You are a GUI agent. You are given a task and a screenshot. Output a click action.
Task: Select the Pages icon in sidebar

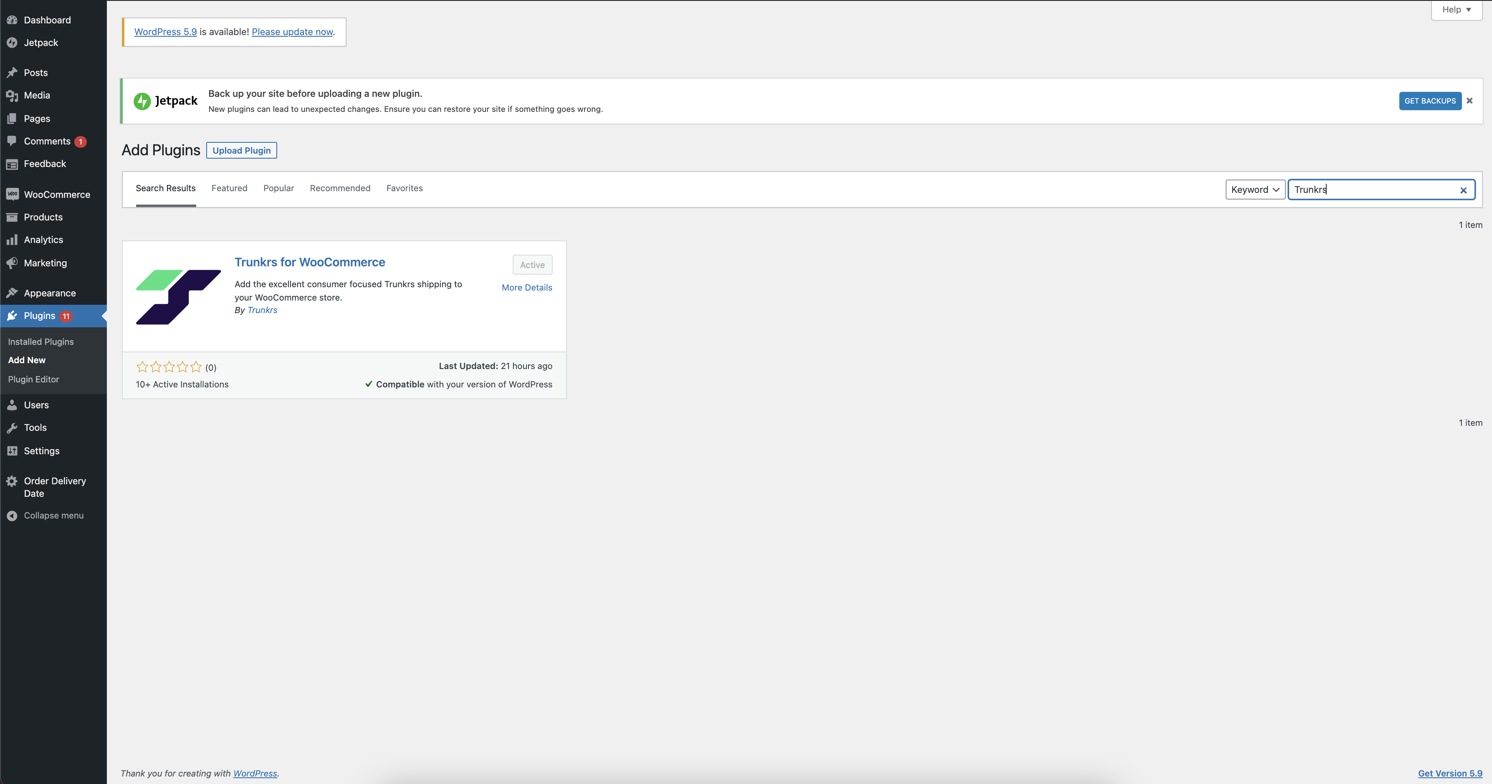(12, 119)
